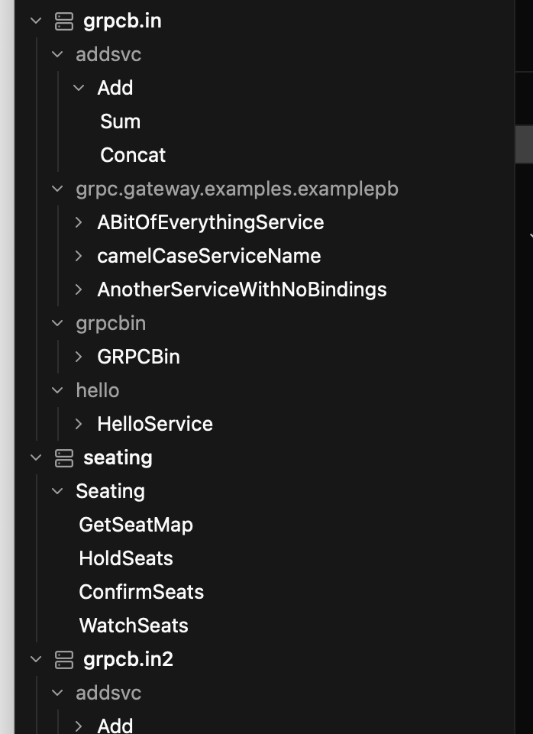
Task: Collapse grpc.gateway.examples.examplepb package
Action: click(57, 189)
